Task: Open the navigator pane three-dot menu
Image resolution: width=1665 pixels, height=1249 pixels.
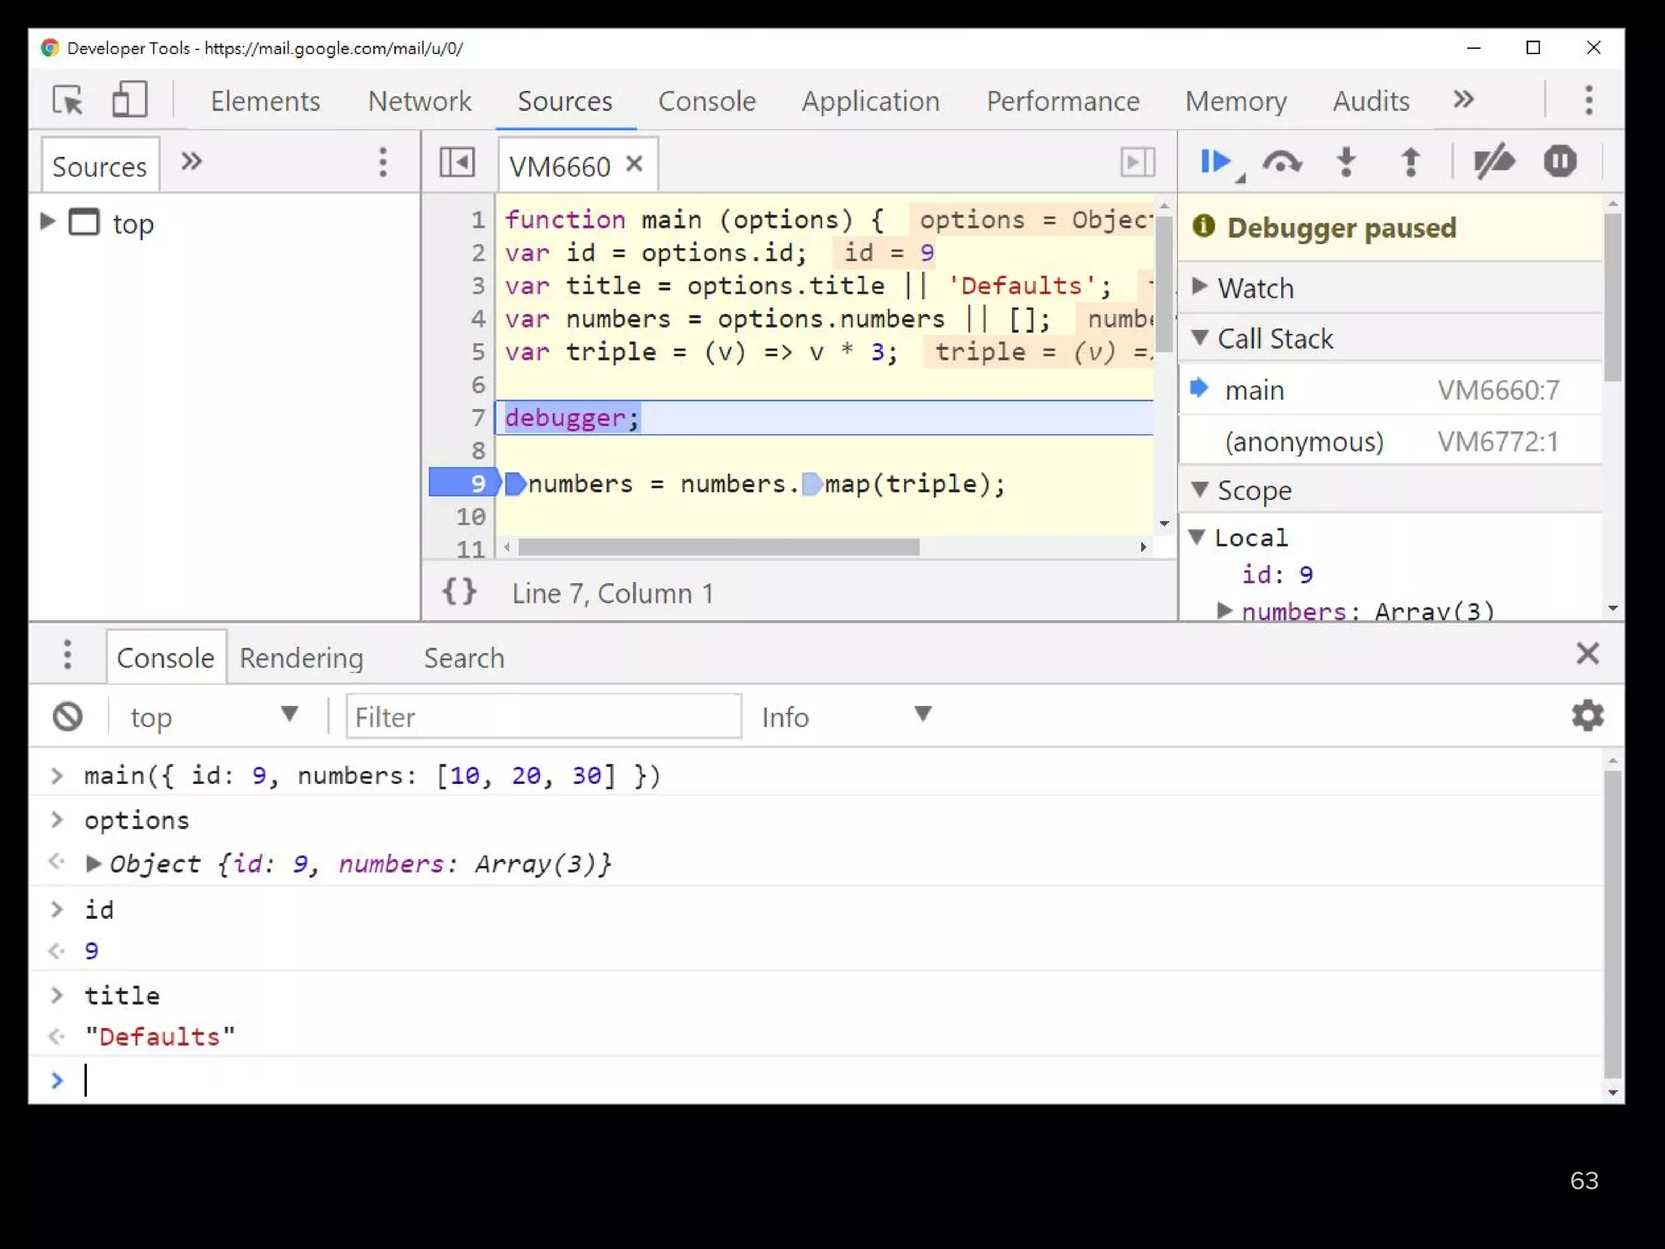Action: tap(383, 163)
